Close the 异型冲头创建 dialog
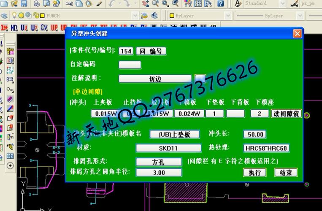Viewport: 322px width, 211px height. point(298,33)
